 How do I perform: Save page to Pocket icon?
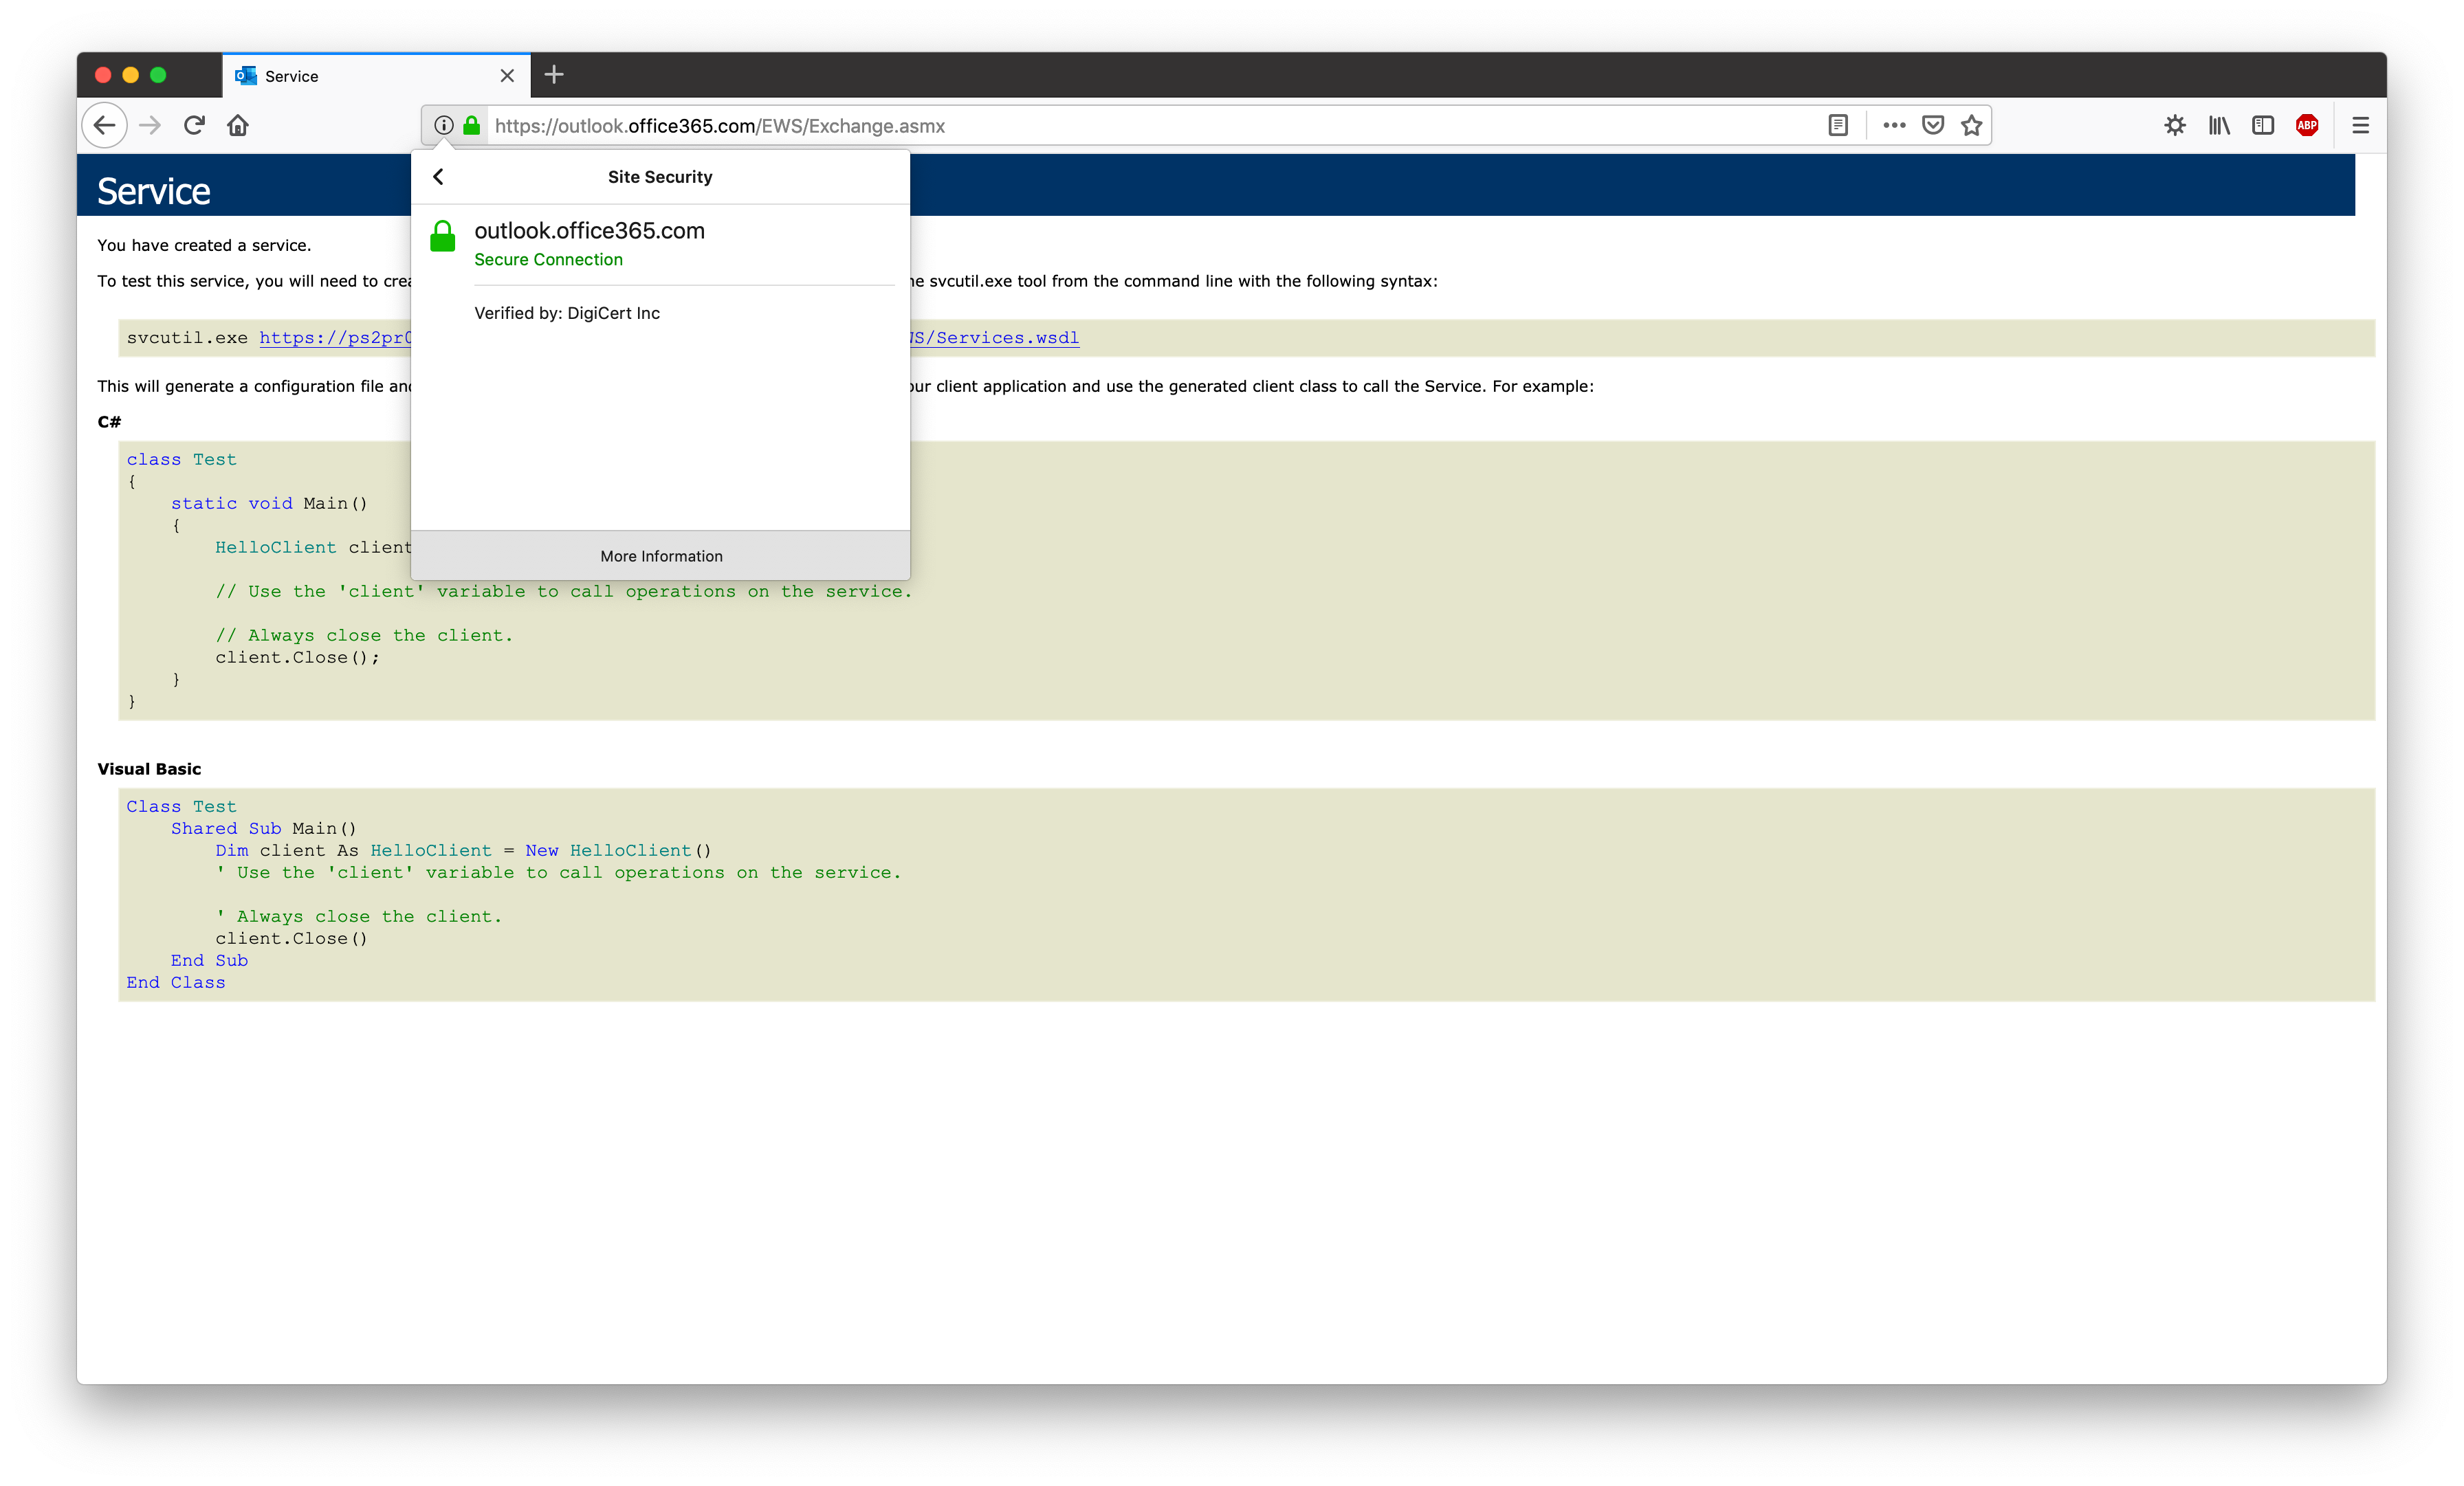pos(1932,125)
